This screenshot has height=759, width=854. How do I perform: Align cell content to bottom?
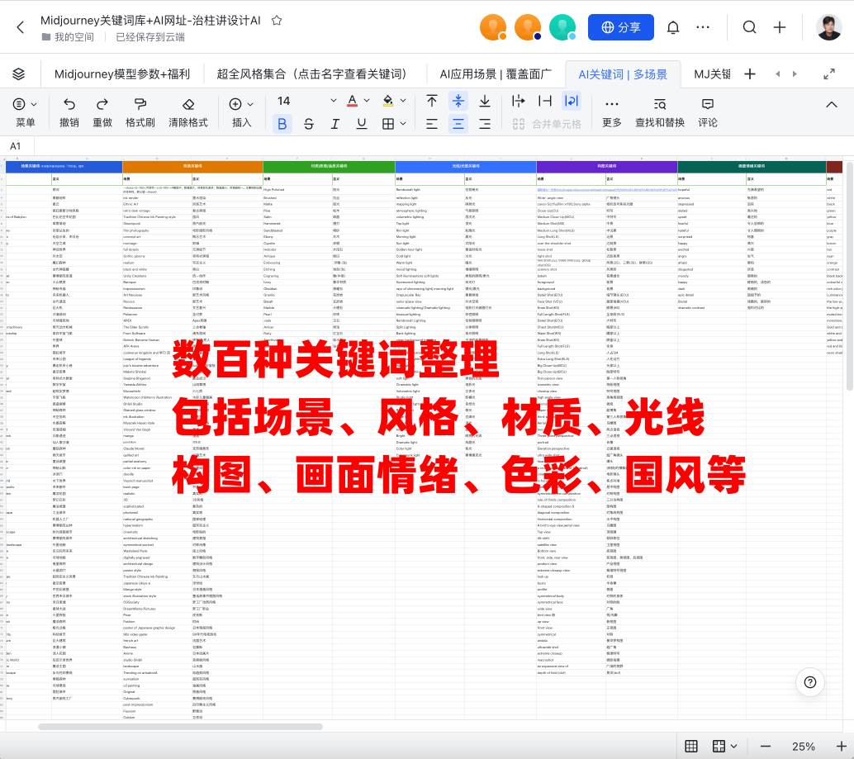click(x=485, y=102)
